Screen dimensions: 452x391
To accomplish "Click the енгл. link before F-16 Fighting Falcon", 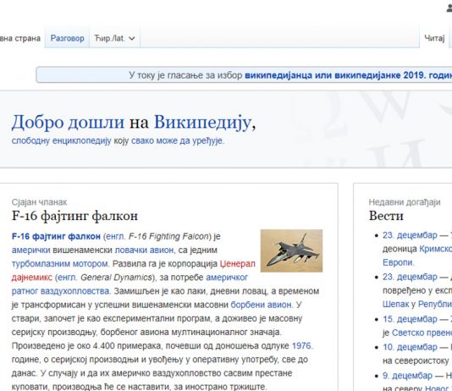I will coord(116,237).
